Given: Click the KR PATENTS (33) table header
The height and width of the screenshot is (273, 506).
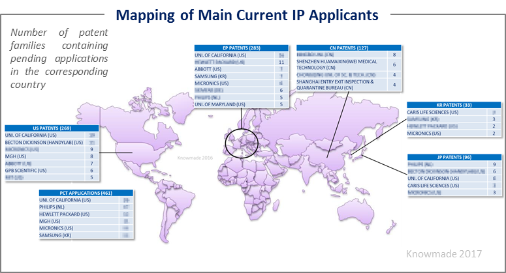Looking at the screenshot, I should (x=454, y=105).
